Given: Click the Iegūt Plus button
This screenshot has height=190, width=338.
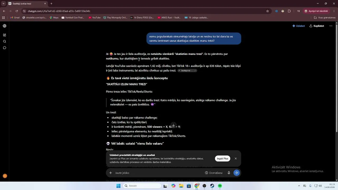Looking at the screenshot, I should 222,159.
